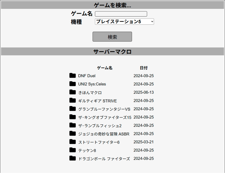Image resolution: width=225 pixels, height=173 pixels.
Task: Click the サーバーマクロ section header
Action: click(x=112, y=51)
